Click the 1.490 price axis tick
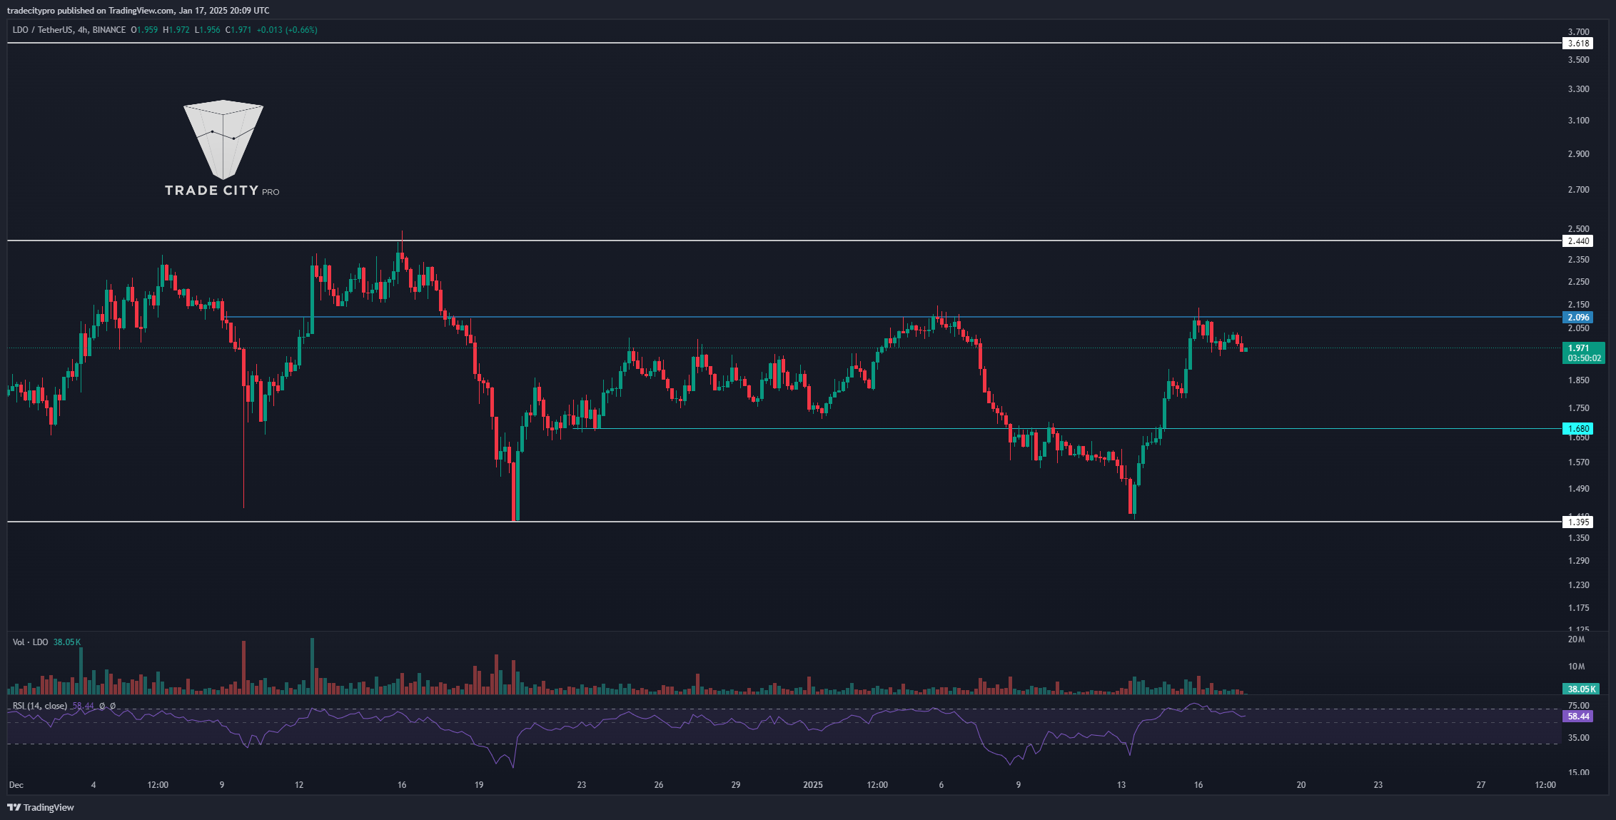 click(1578, 489)
